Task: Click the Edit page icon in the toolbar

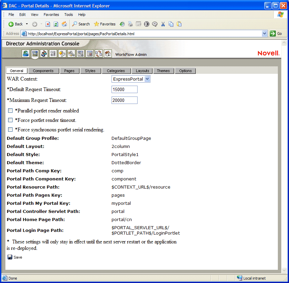Action: (x=139, y=24)
